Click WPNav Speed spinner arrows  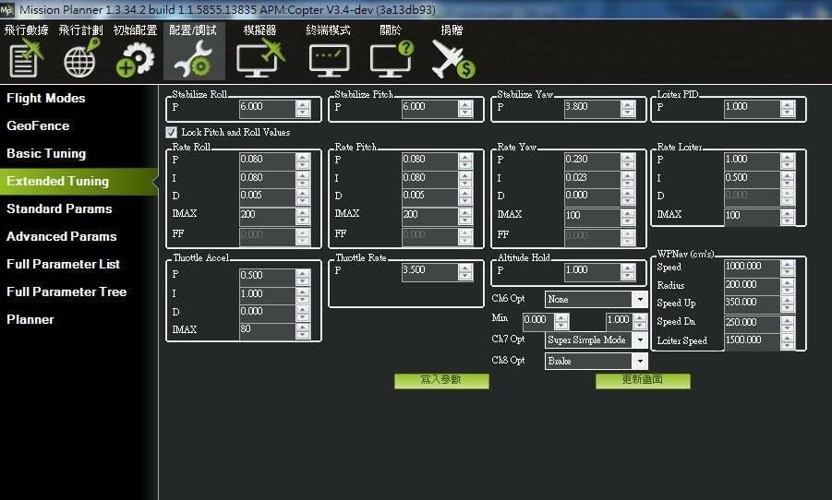(x=788, y=268)
